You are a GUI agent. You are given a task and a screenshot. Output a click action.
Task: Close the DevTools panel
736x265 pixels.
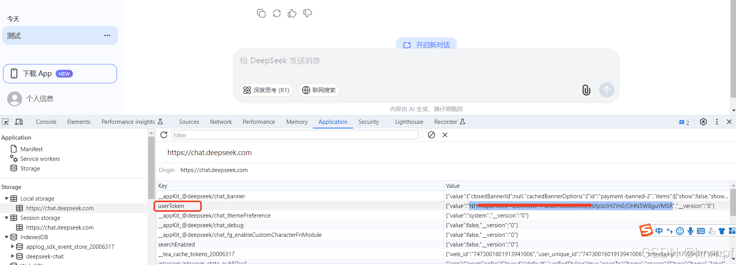point(729,122)
